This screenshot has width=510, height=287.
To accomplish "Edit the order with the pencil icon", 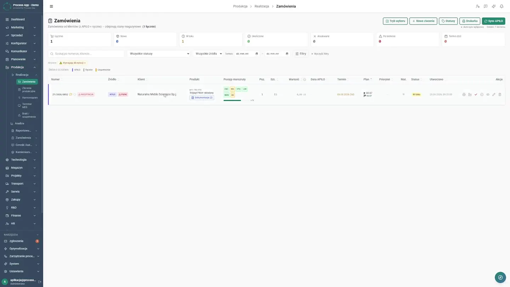I will point(494,95).
